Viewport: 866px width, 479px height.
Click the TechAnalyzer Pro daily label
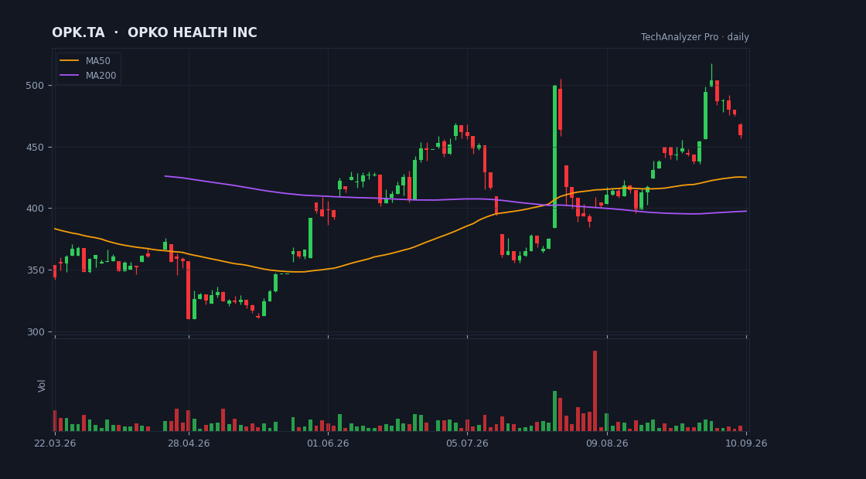pyautogui.click(x=695, y=37)
